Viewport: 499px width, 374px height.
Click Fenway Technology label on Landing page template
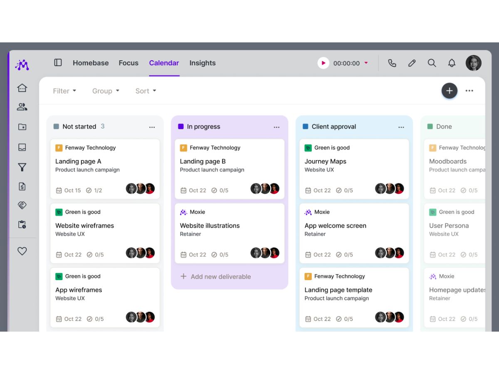pos(340,276)
